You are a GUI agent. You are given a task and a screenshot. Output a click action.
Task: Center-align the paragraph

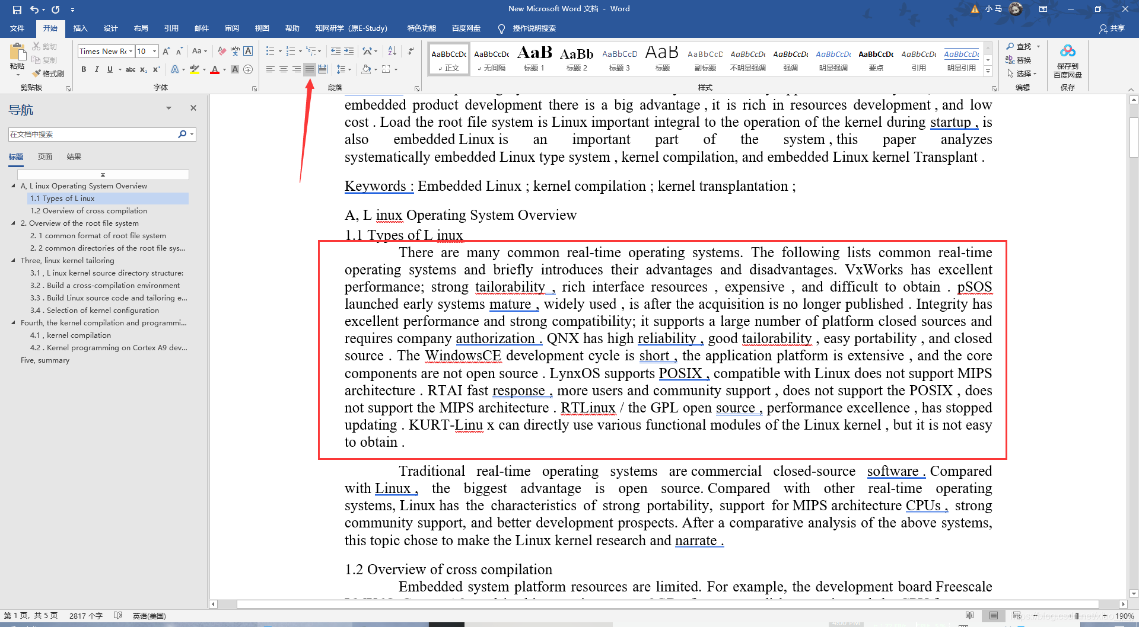click(284, 69)
